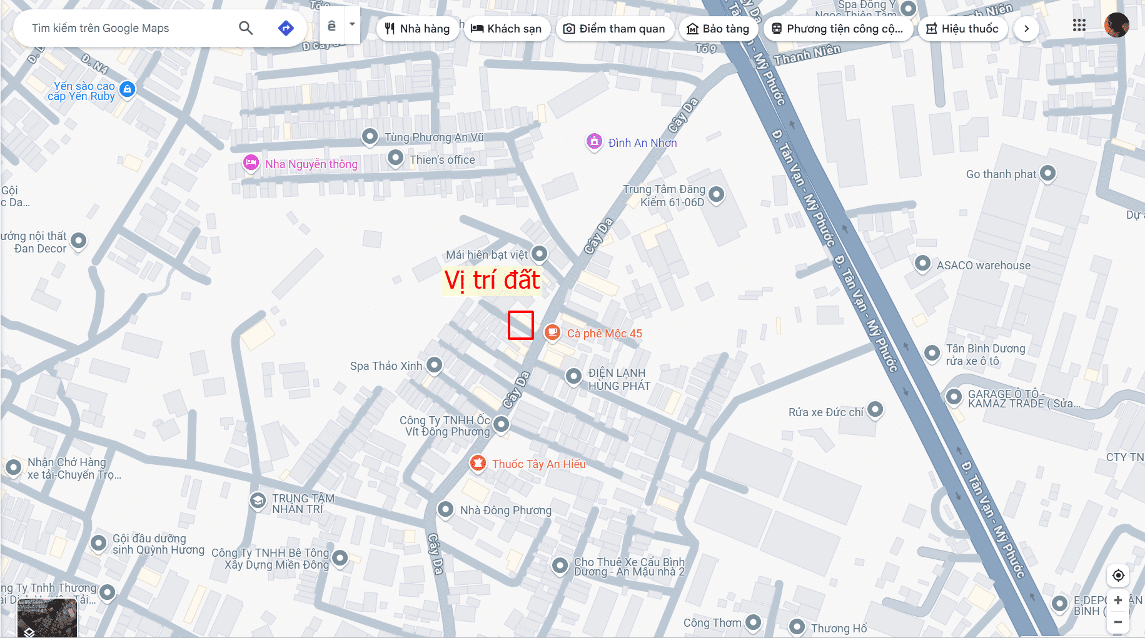
Task: Filter by Nhà hàng category
Action: [418, 29]
